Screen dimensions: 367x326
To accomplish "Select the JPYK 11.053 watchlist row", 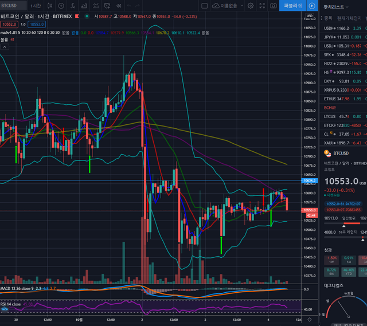I will click(343, 37).
